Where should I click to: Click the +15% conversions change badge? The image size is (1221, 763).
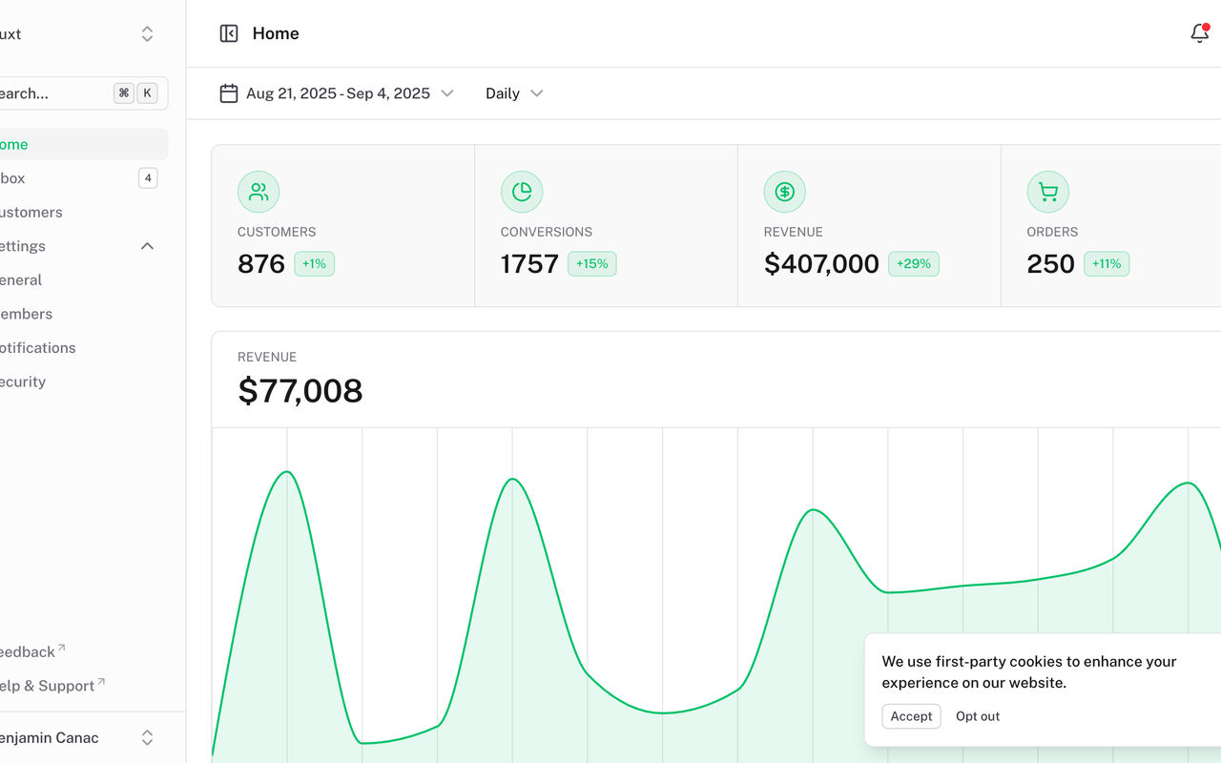click(592, 264)
